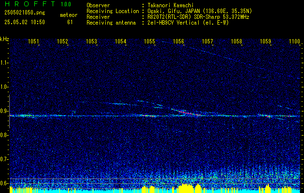Select the version number 1.0.0
The image size is (304, 193).
(66, 4)
